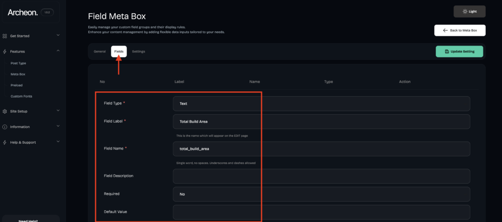Click the Features lightning bolt icon

(4, 51)
